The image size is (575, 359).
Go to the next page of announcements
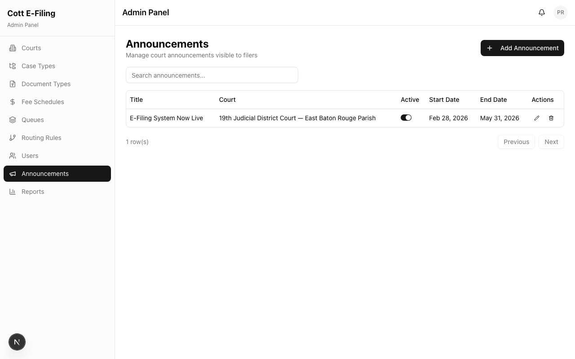551,142
